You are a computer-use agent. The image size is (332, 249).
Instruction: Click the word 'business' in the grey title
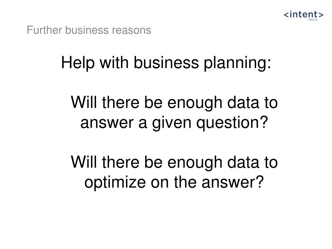click(x=87, y=30)
